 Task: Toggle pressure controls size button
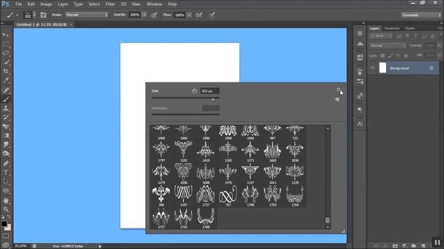(x=212, y=15)
